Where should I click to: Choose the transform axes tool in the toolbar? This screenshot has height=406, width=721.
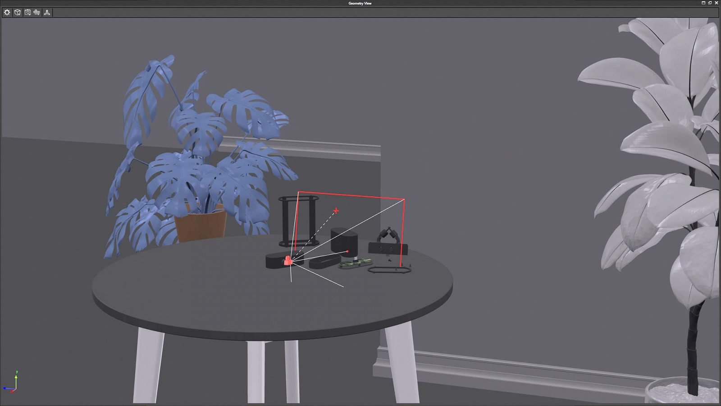click(x=47, y=13)
